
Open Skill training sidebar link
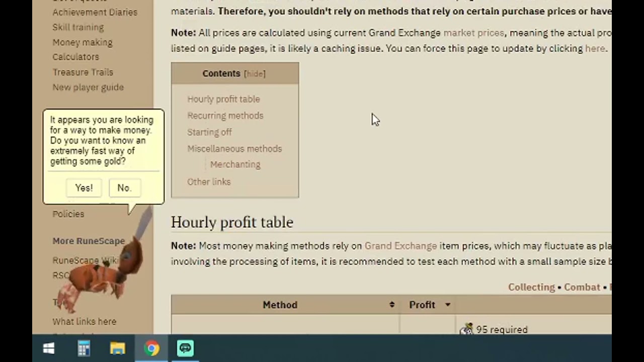(x=78, y=27)
